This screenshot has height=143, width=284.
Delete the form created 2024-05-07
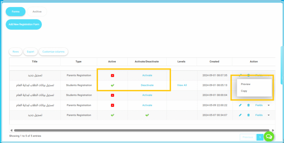[248, 115]
